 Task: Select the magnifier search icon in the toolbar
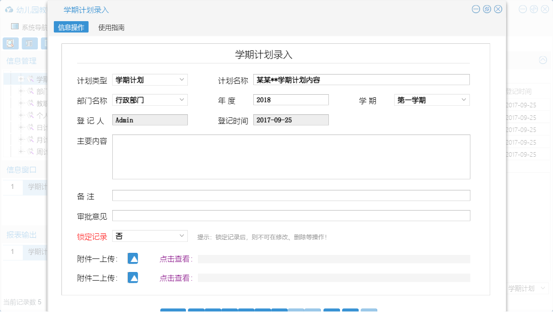pyautogui.click(x=9, y=43)
